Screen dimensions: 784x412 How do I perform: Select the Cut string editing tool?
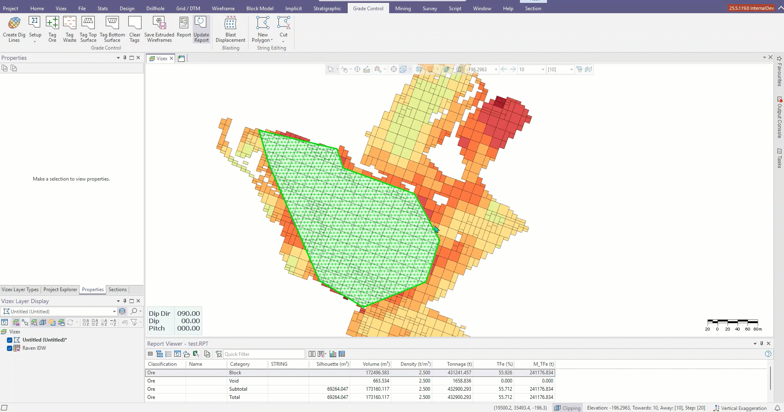coord(283,27)
